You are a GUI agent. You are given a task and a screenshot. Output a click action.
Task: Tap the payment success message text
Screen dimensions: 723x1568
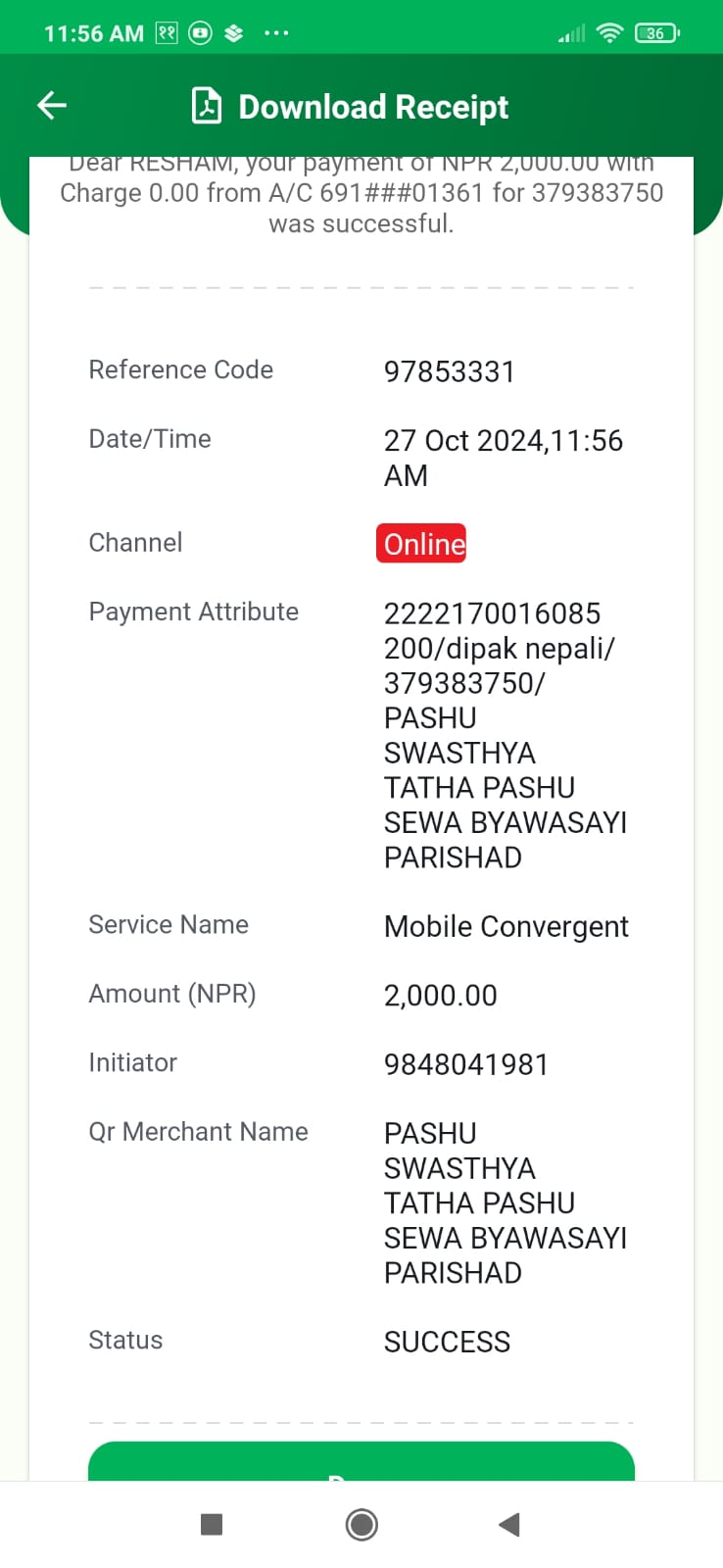361,194
